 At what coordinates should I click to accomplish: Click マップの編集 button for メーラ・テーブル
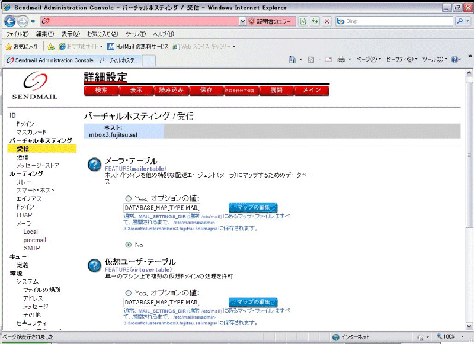coord(253,207)
